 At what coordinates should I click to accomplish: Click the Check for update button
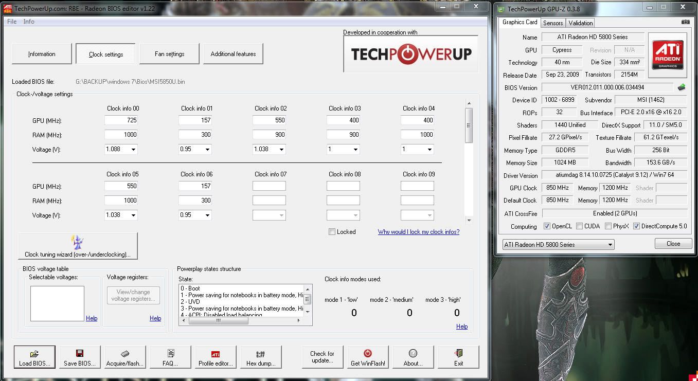[323, 357]
